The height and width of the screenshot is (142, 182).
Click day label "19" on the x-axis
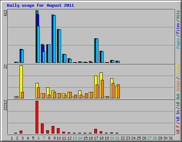tap(107, 138)
